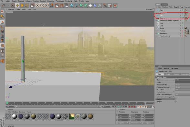Activate the Scale tool icon
Viewport: 190px width, 127px height.
(x=22, y=5)
